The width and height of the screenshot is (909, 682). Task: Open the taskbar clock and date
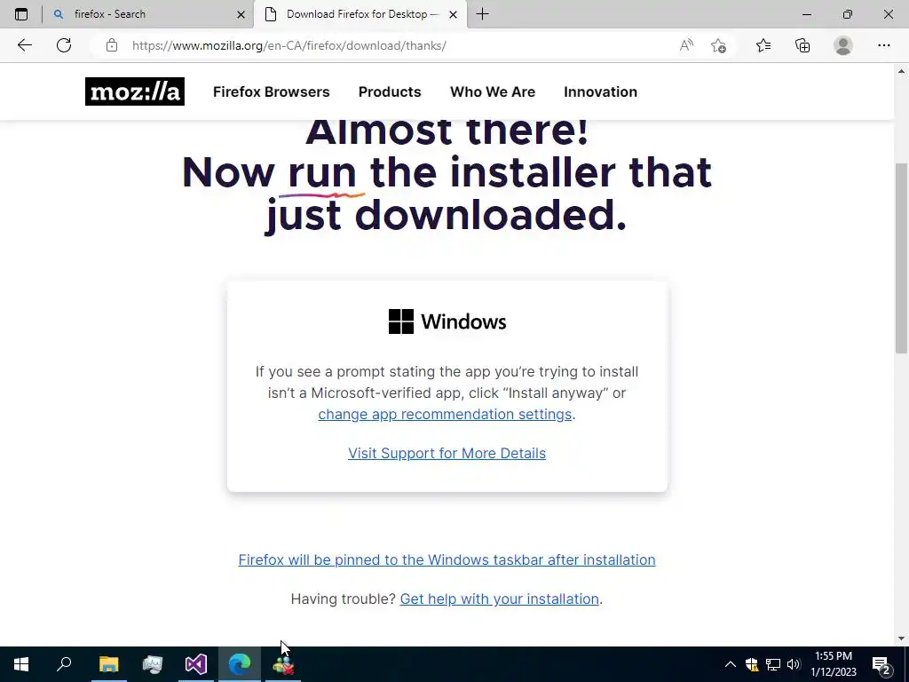[x=834, y=664]
